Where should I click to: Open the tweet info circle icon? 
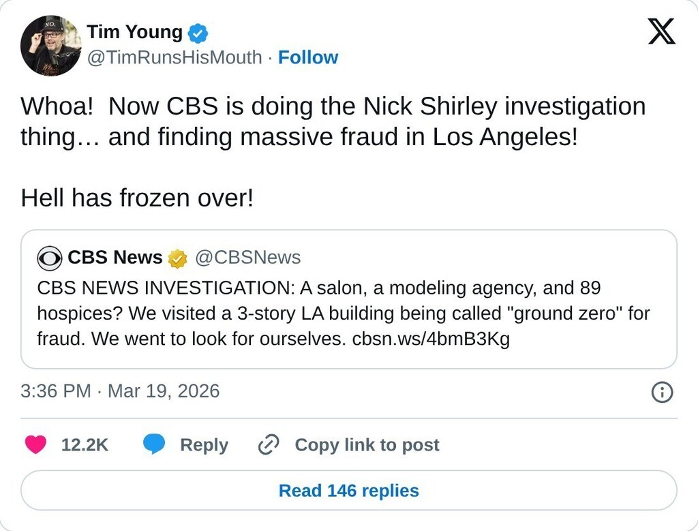tap(662, 391)
